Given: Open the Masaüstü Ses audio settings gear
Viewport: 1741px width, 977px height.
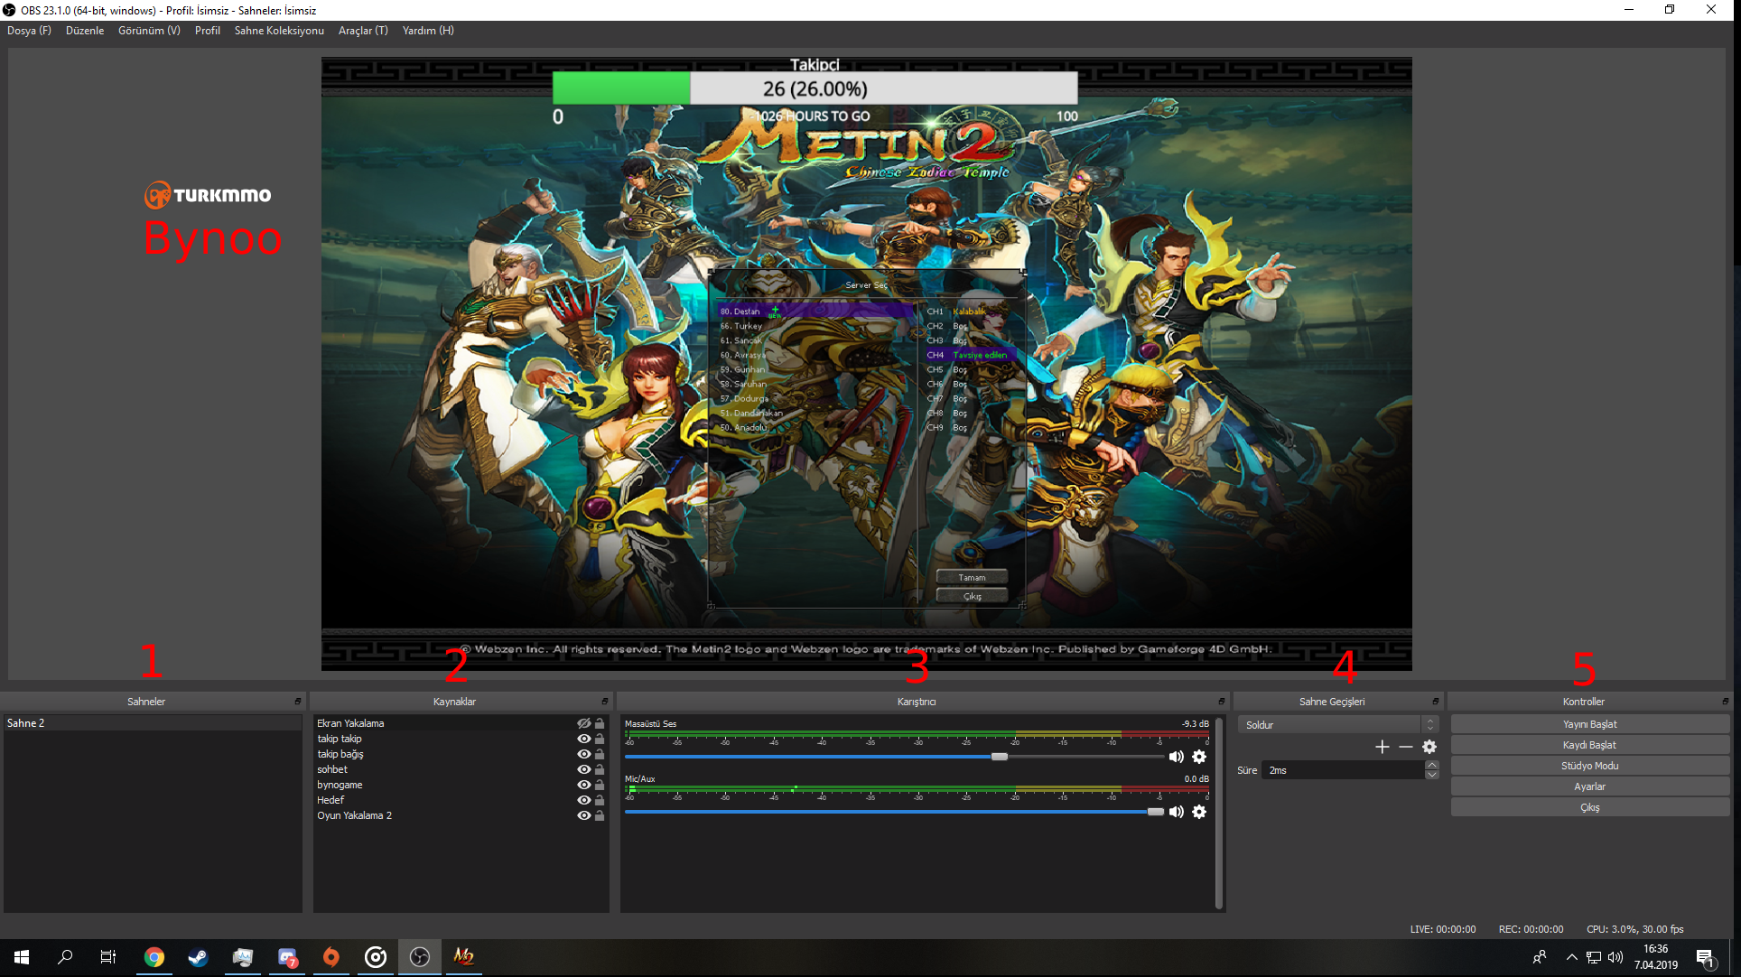Looking at the screenshot, I should tap(1199, 757).
